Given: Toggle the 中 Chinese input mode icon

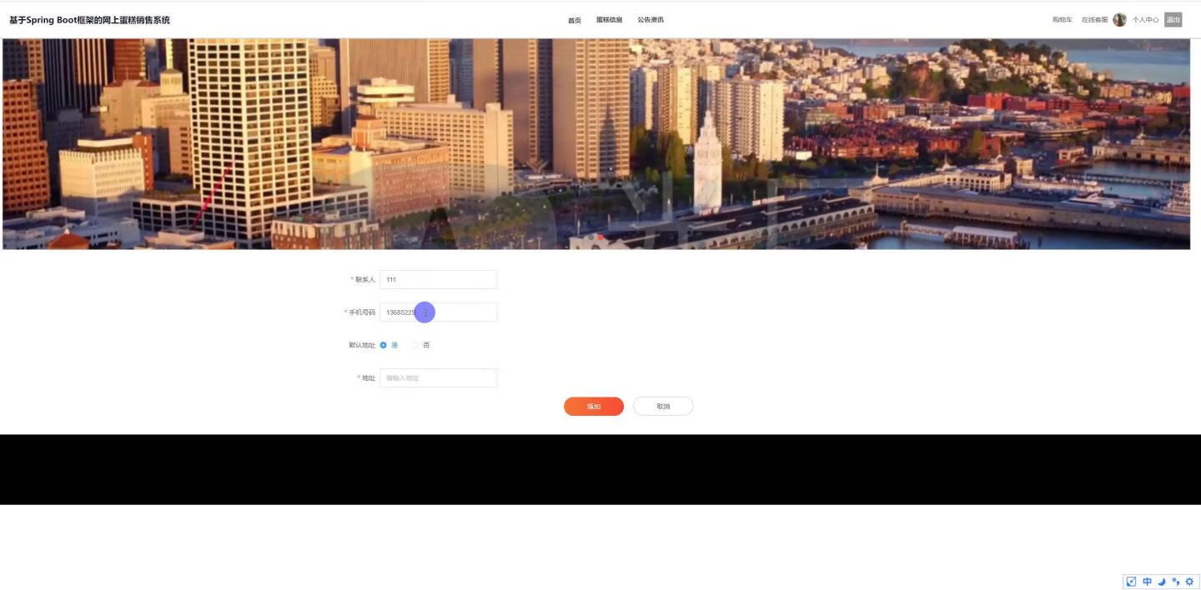Looking at the screenshot, I should [x=1147, y=582].
